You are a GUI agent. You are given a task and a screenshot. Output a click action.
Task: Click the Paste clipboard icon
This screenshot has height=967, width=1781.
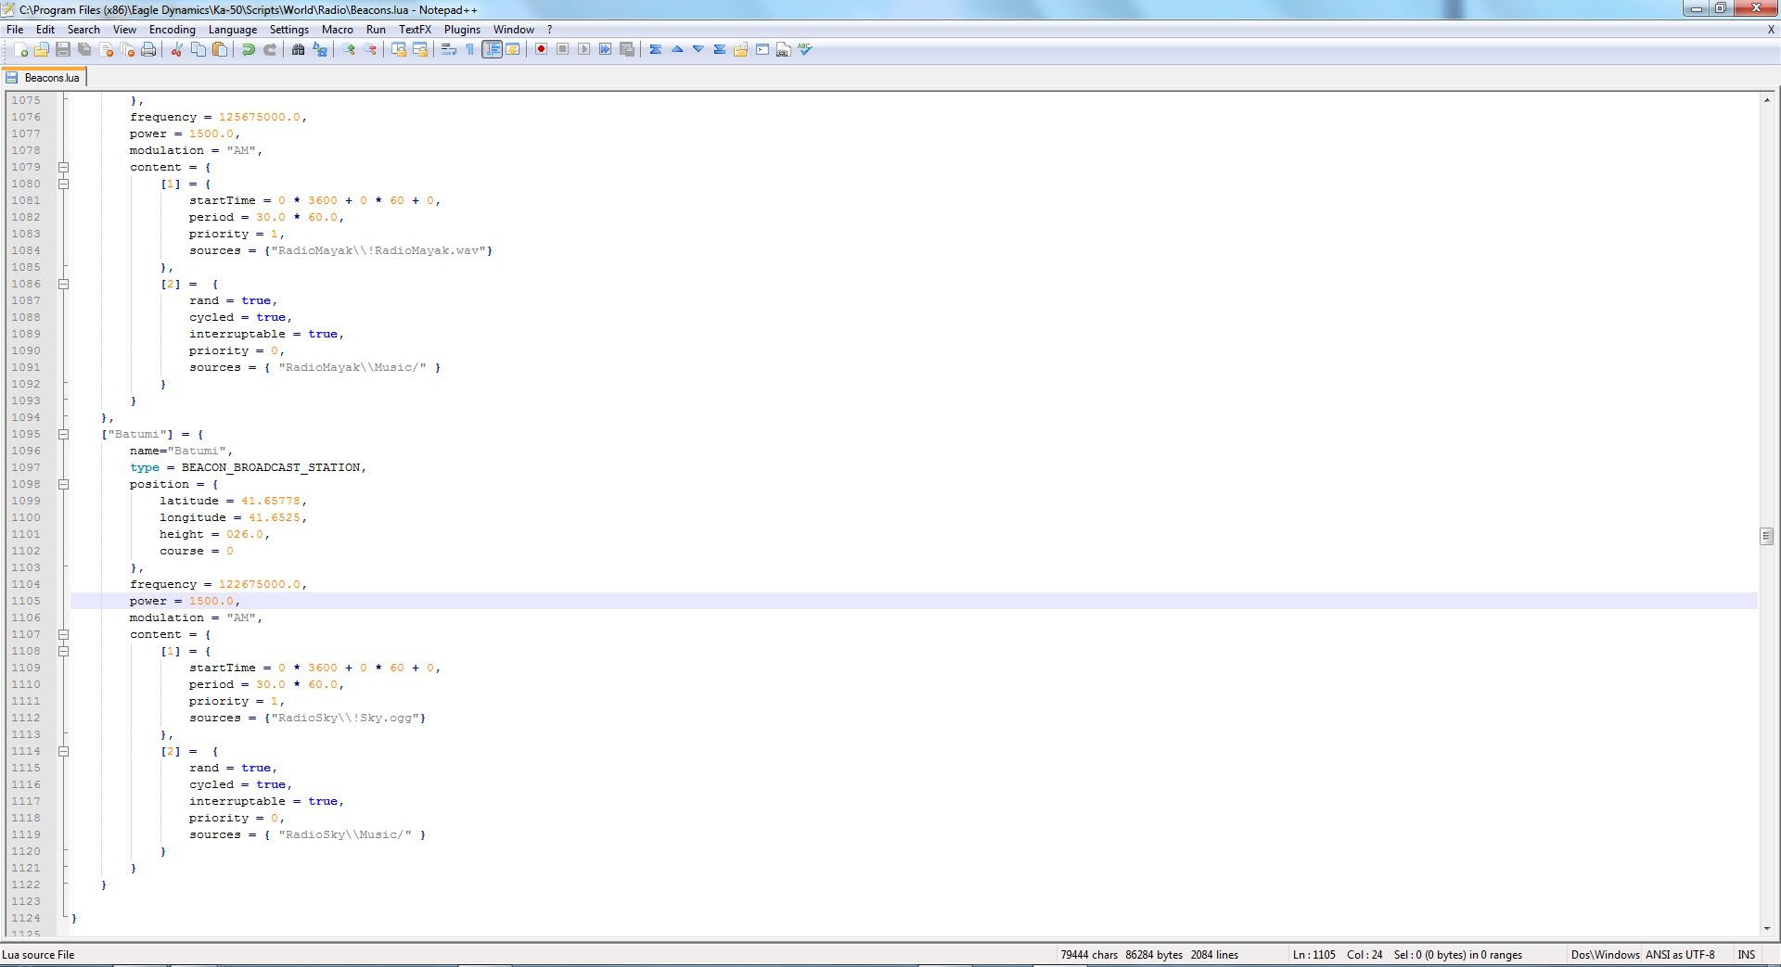click(220, 50)
